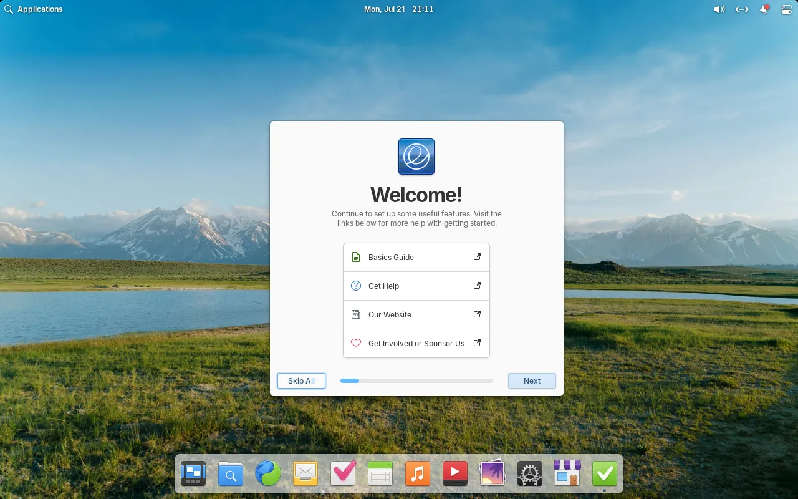Expand the network indicator menu
The image size is (798, 499).
pos(741,9)
